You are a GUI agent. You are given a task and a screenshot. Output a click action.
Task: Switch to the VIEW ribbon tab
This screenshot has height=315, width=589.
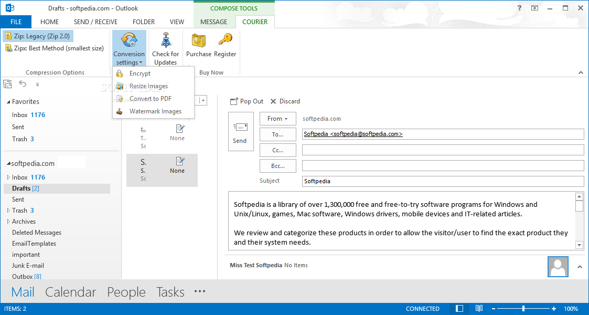click(x=177, y=22)
